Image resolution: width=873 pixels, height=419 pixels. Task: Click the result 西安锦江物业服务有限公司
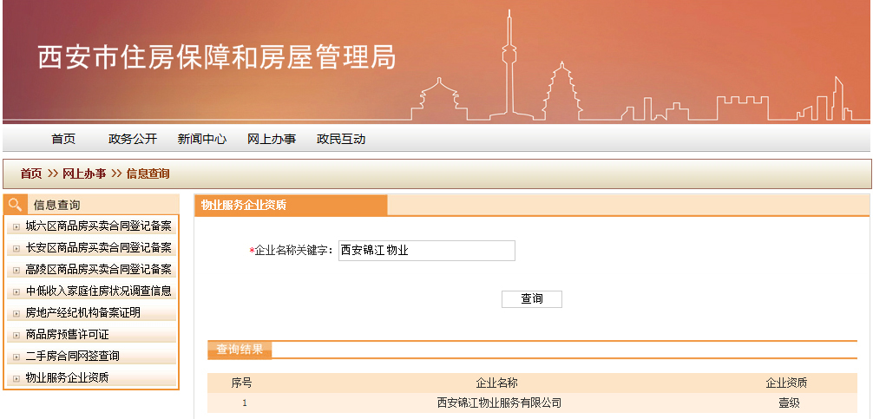(x=499, y=403)
